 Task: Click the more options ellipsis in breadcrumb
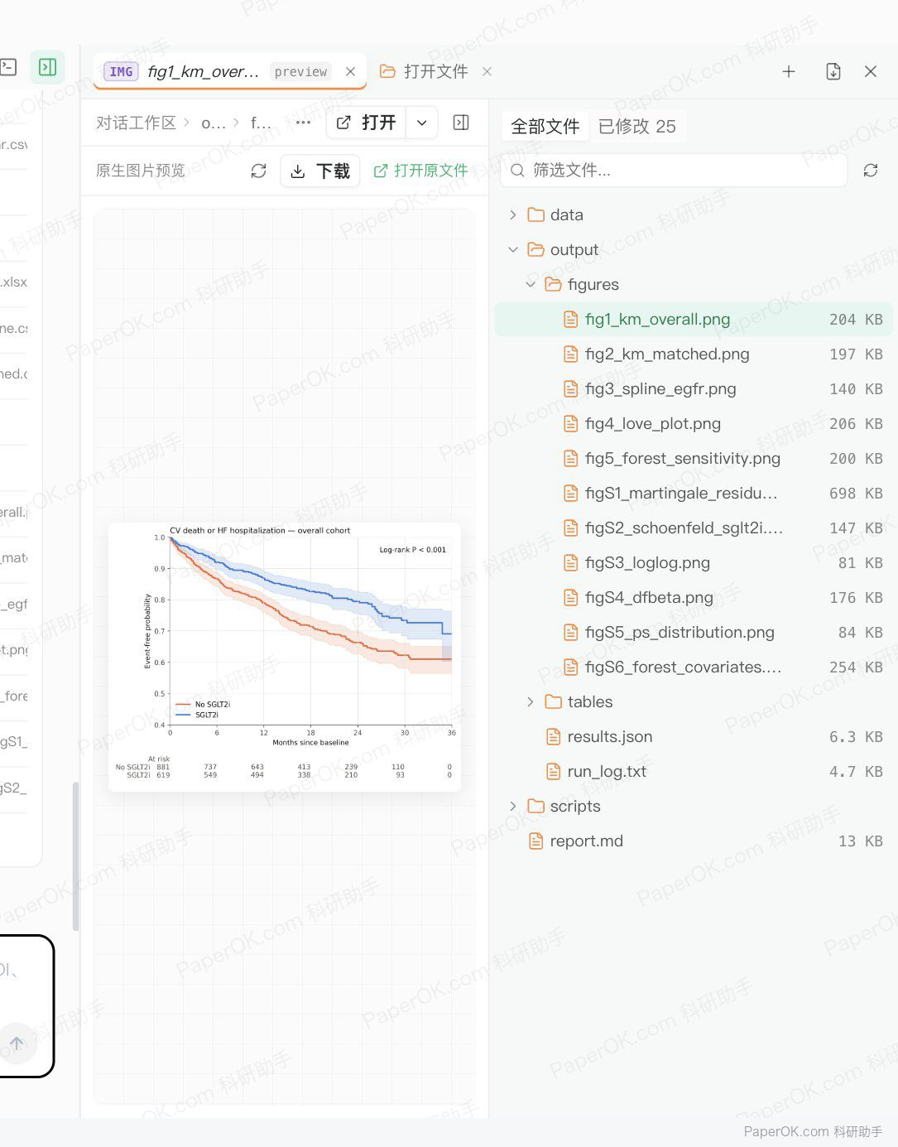tap(303, 123)
